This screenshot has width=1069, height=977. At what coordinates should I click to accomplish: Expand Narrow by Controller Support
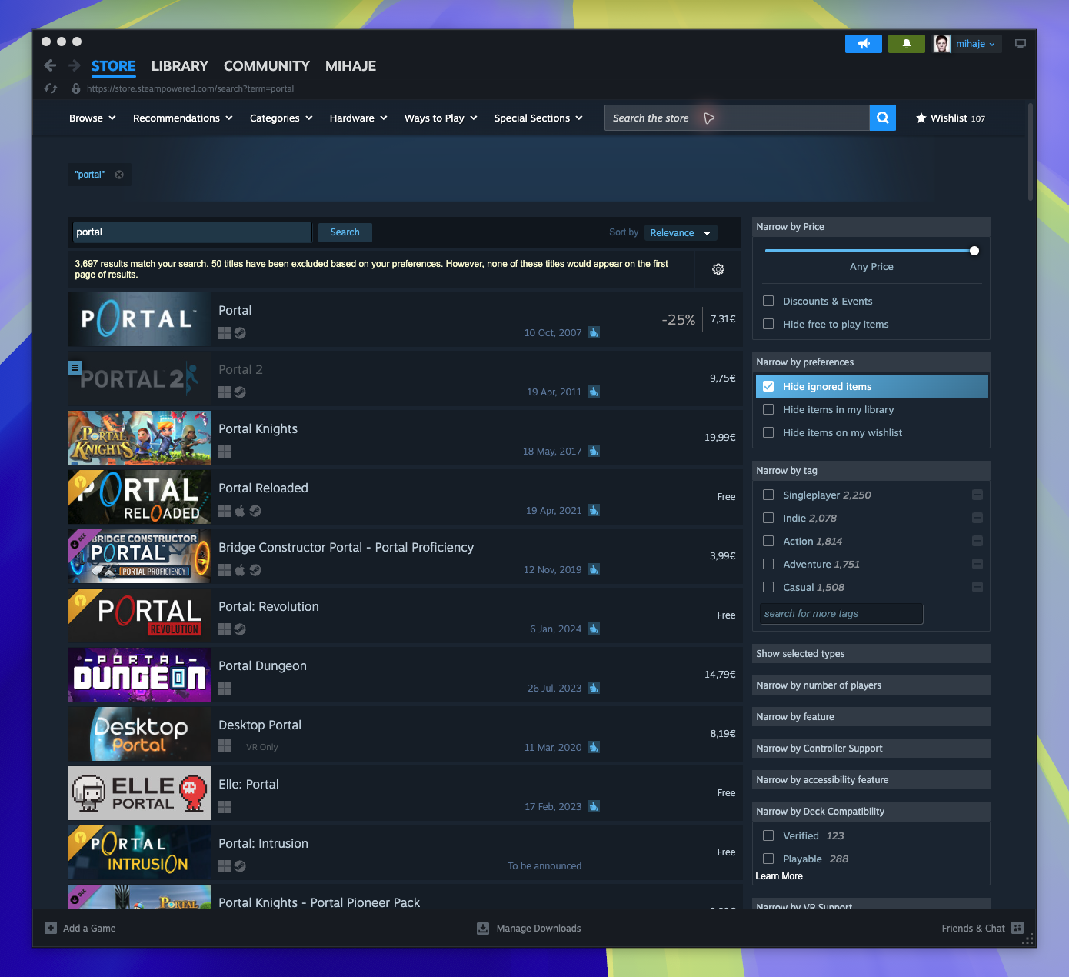pyautogui.click(x=871, y=748)
